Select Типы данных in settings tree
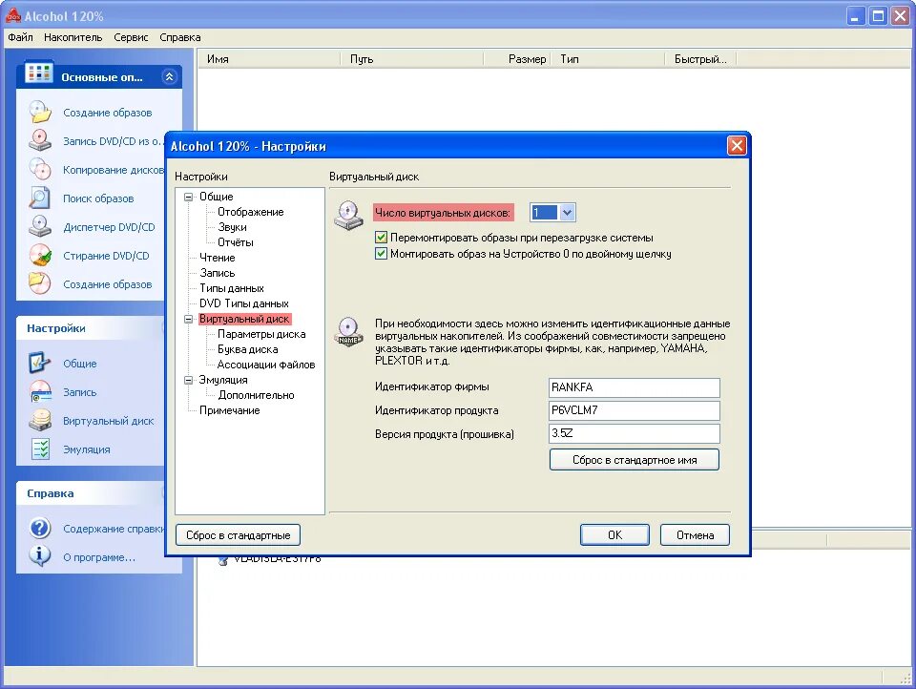Screen dimensions: 916x689 tap(231, 288)
